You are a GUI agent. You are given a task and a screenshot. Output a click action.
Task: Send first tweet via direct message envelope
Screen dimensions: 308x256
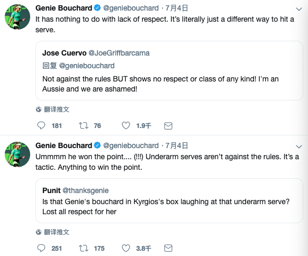168,126
